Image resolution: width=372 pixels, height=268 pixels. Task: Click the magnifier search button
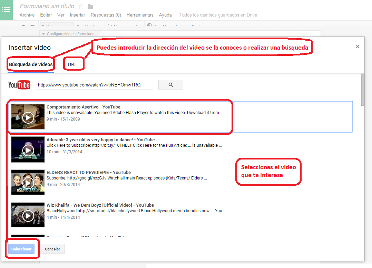170,85
